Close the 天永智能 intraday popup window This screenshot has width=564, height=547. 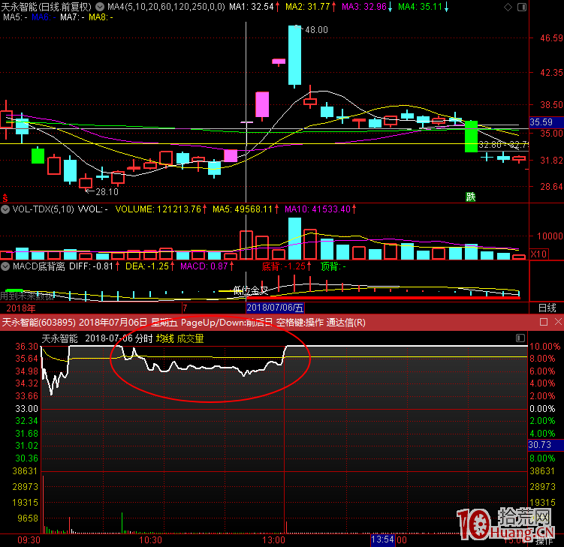click(556, 323)
